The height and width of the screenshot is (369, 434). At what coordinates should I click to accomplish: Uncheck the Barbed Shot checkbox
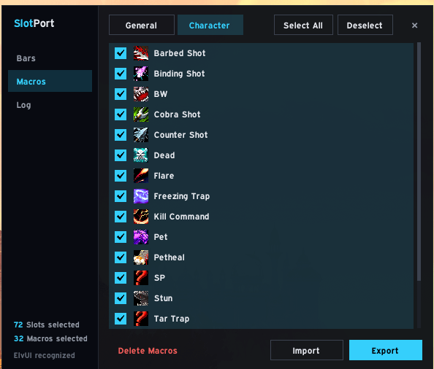point(121,53)
